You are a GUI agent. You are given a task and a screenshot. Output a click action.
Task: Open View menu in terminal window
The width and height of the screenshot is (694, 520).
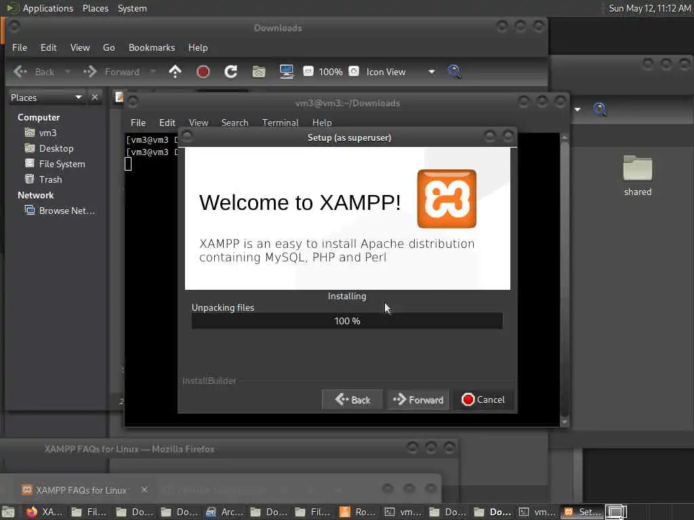(199, 123)
